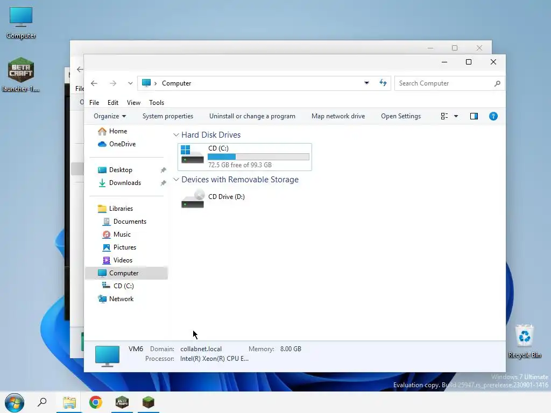
Task: Click the Intel(R) Xeon(R) processor text
Action: [x=214, y=359]
